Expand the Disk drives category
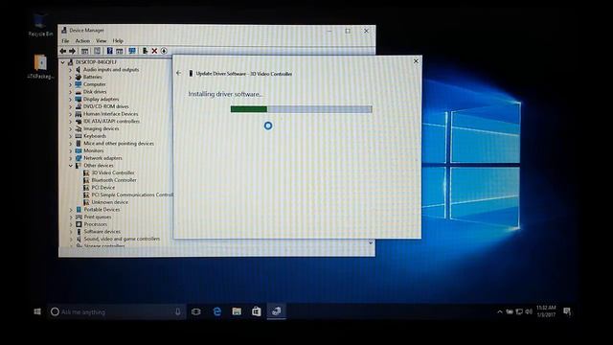Image resolution: width=613 pixels, height=345 pixels. 71,92
